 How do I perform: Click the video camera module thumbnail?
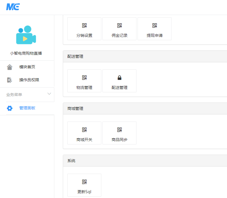26,35
